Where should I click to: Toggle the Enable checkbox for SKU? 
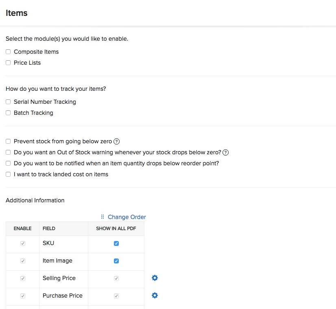pos(22,243)
